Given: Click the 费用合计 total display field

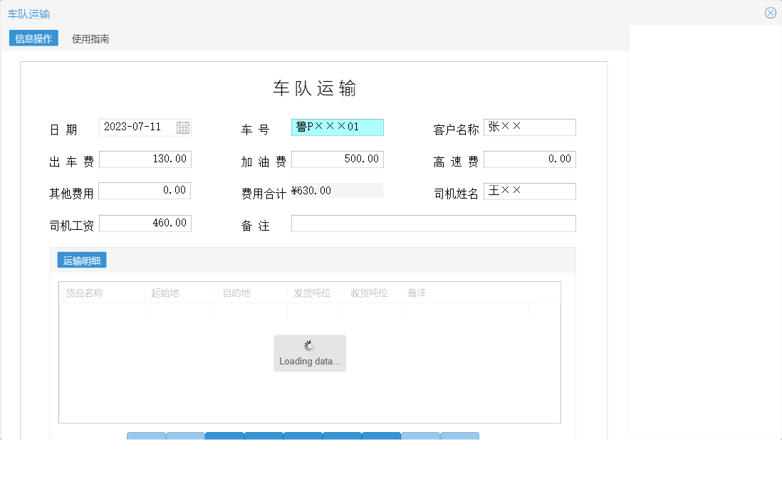Looking at the screenshot, I should tap(338, 191).
